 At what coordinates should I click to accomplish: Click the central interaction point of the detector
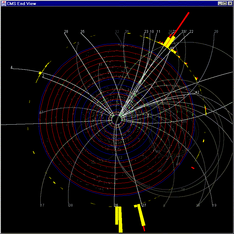click(x=117, y=119)
